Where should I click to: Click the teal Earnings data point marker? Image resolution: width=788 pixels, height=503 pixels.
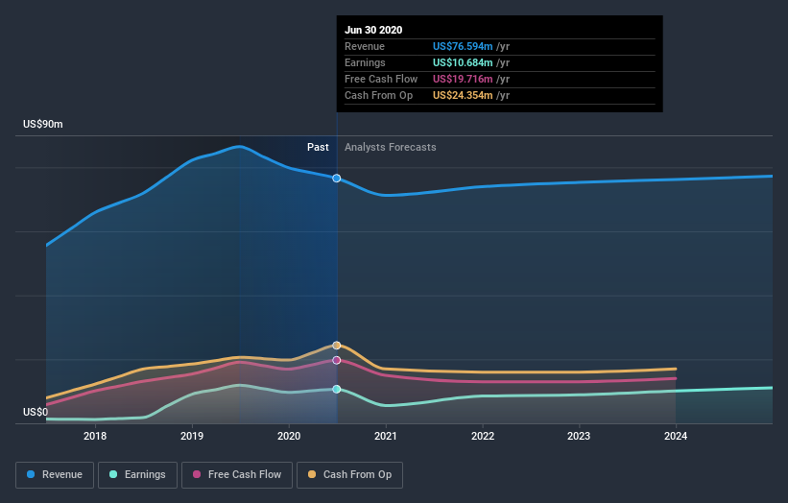point(337,389)
